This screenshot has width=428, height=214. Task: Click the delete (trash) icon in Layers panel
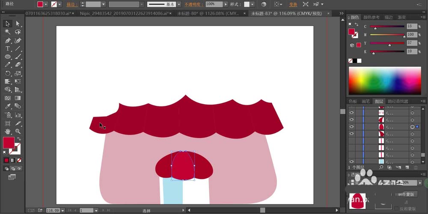[416, 167]
